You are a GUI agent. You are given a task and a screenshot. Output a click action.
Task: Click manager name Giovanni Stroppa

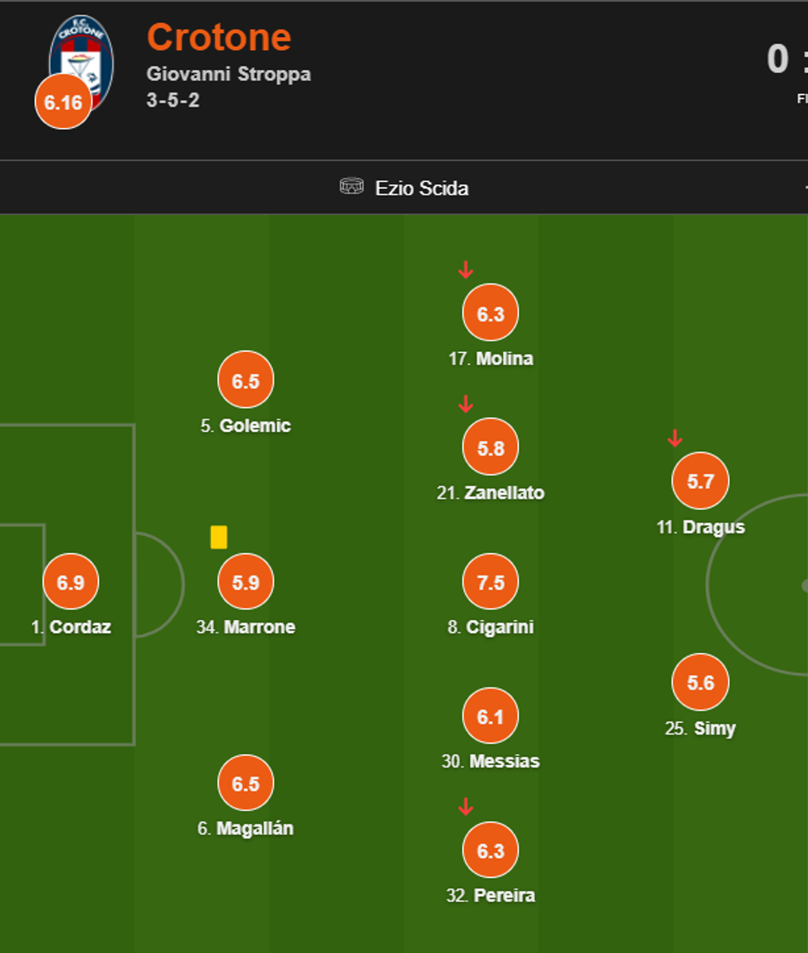[x=228, y=73]
